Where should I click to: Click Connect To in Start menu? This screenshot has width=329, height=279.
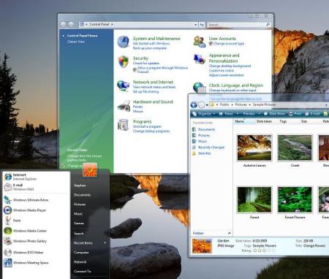coord(83,271)
